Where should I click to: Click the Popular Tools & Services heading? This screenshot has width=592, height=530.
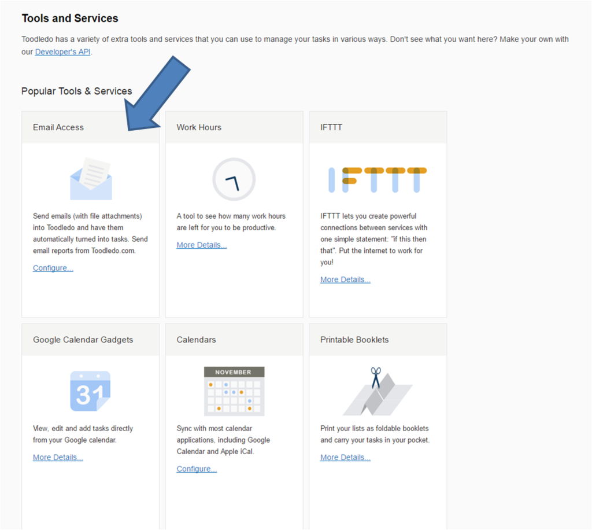tap(77, 91)
